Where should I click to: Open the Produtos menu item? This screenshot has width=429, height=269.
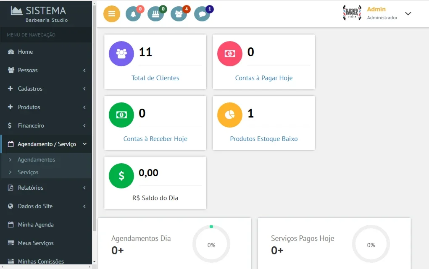(x=46, y=107)
